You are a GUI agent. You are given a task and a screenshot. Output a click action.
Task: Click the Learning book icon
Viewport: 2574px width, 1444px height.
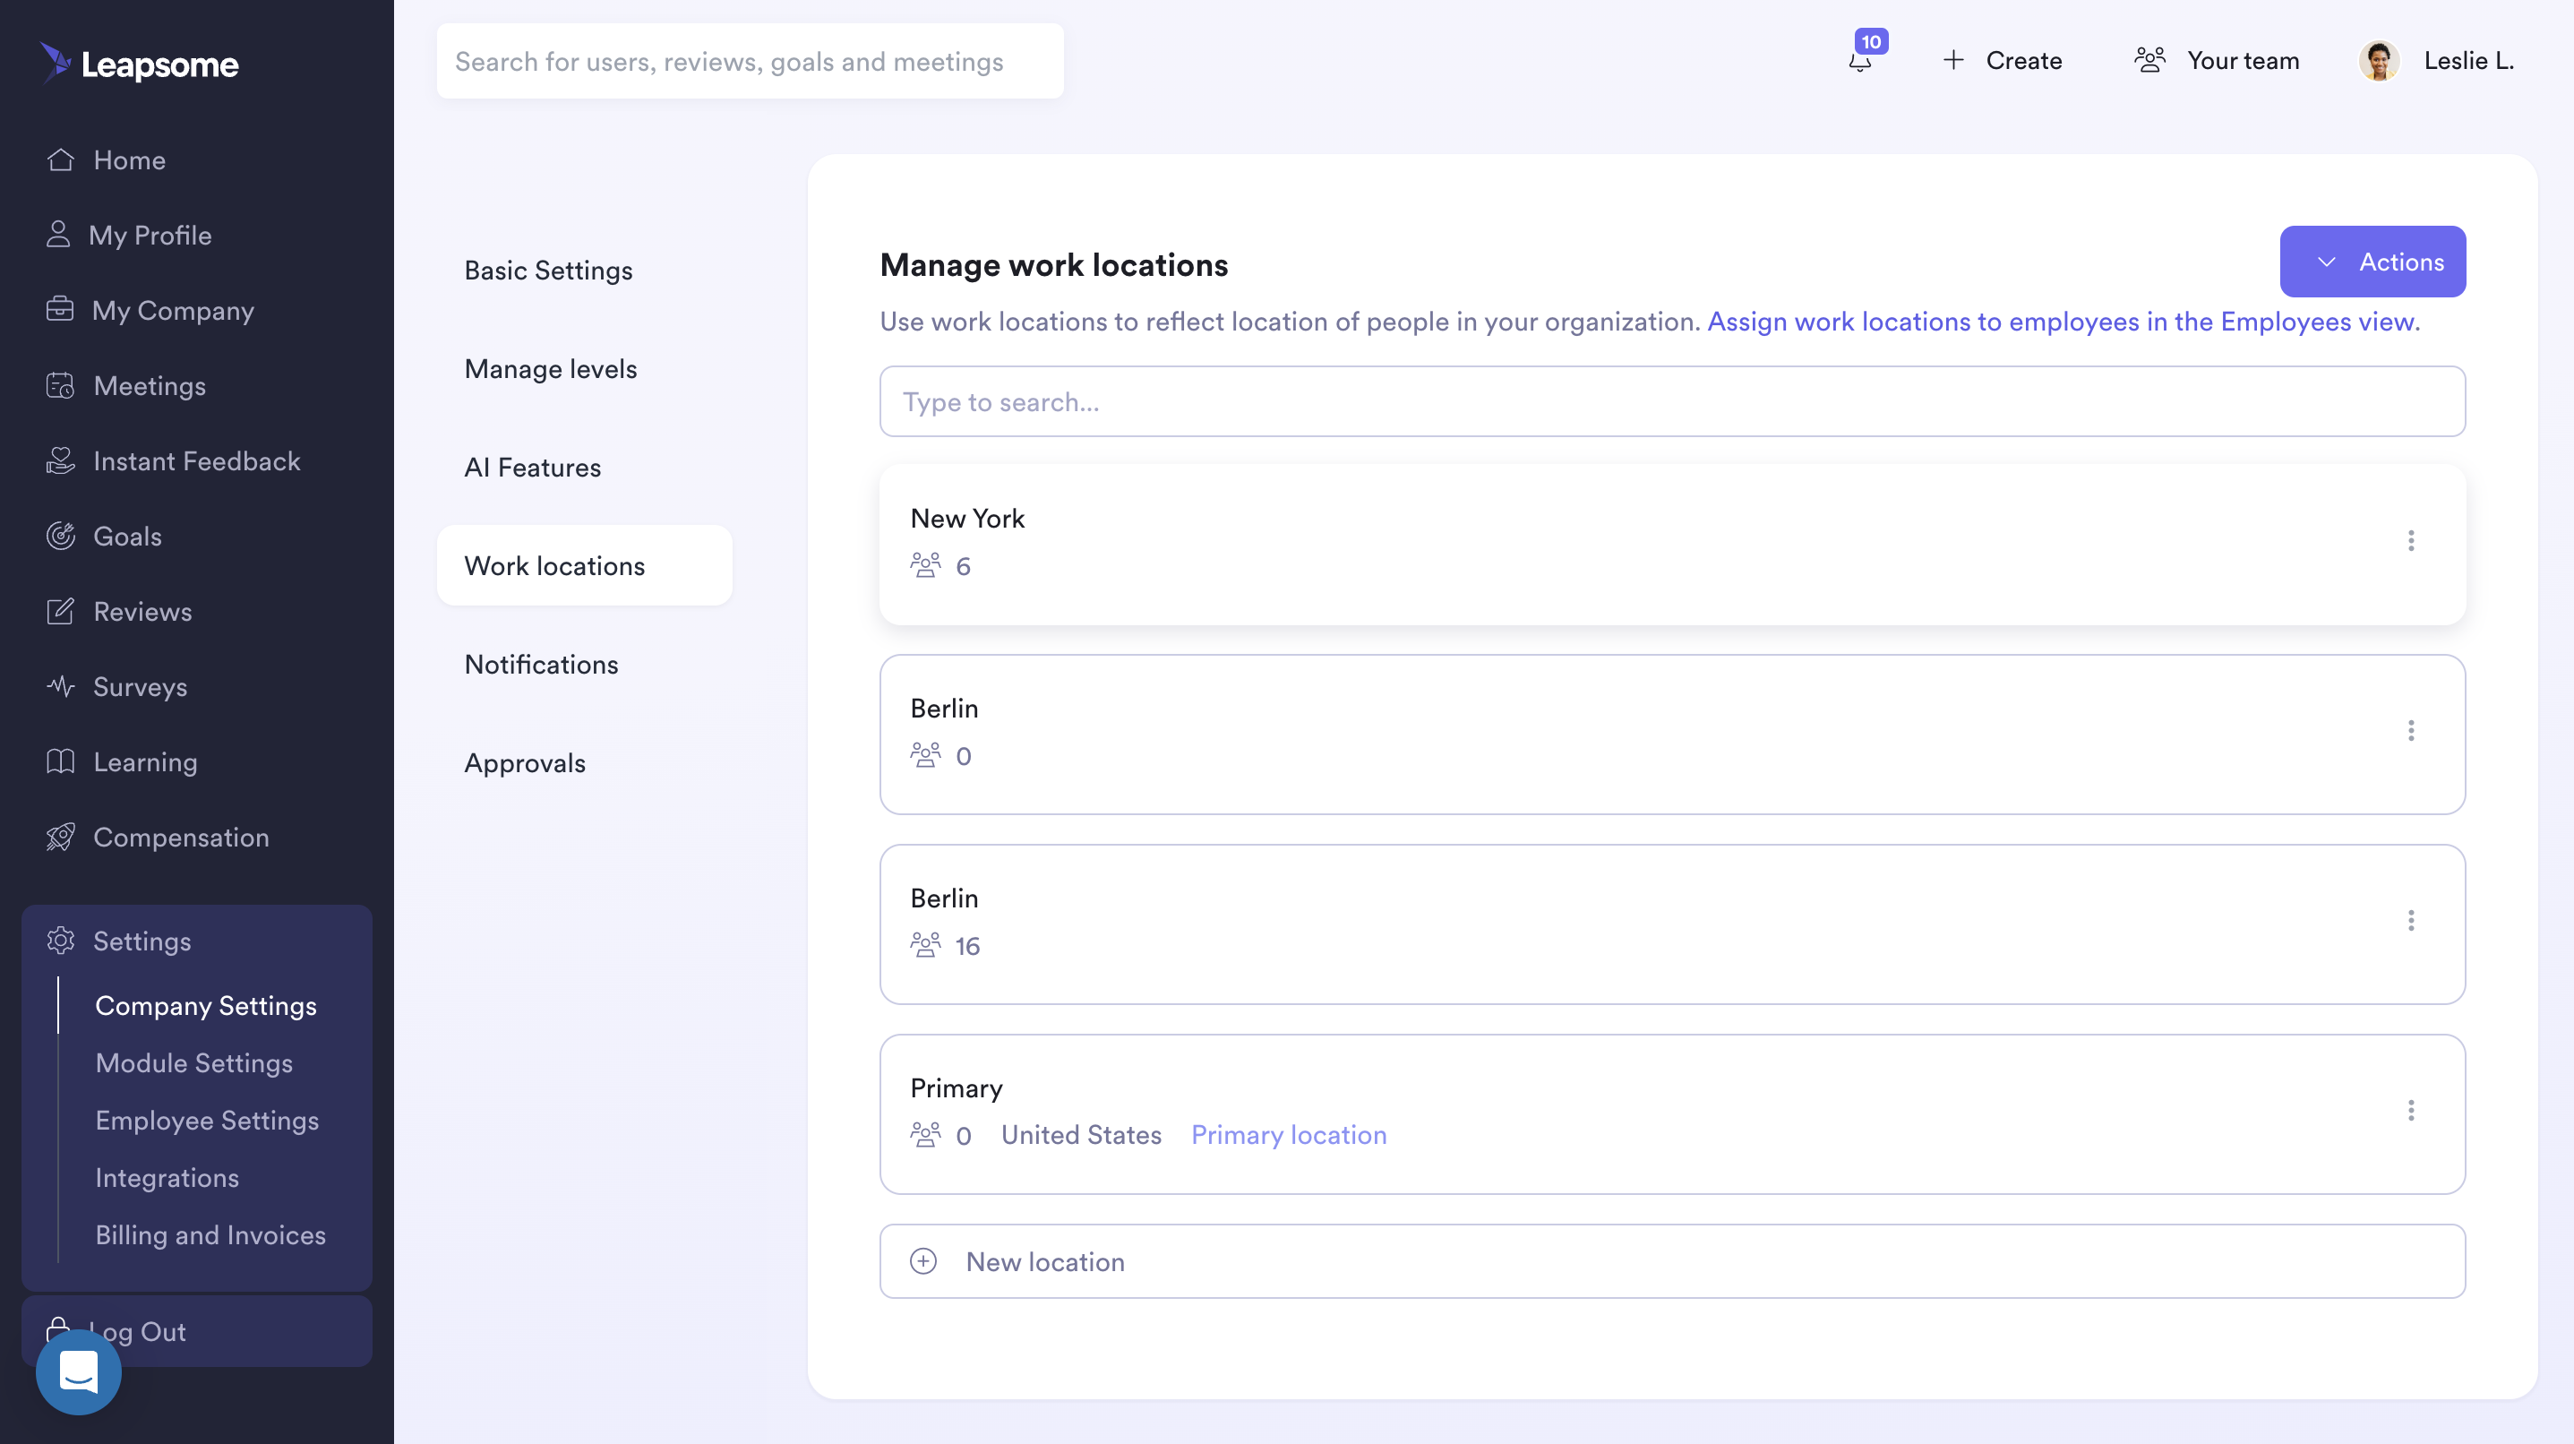point(61,761)
